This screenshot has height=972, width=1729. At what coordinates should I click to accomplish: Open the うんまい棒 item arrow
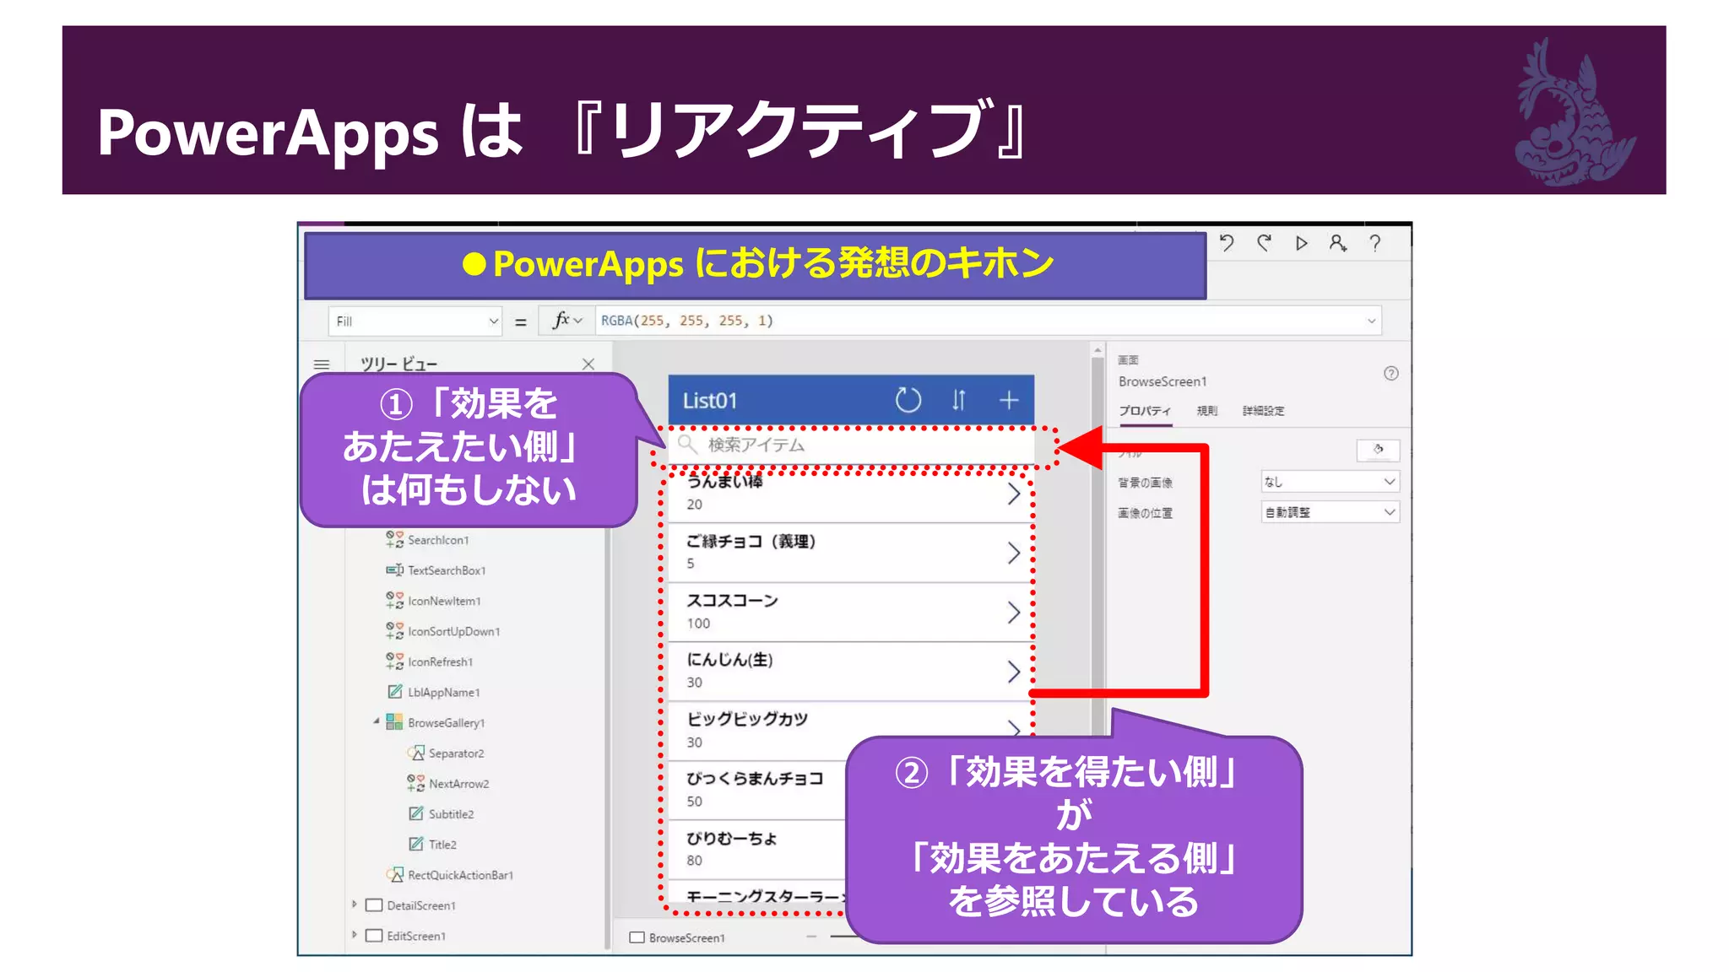pos(1014,494)
